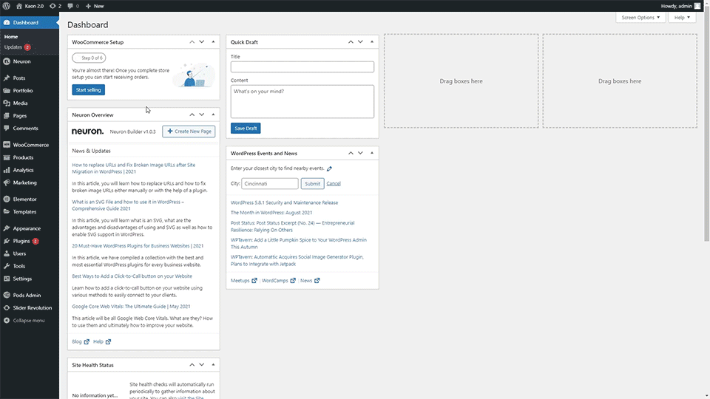Open the updates icon in the admin bar
This screenshot has width=710, height=399.
point(55,6)
